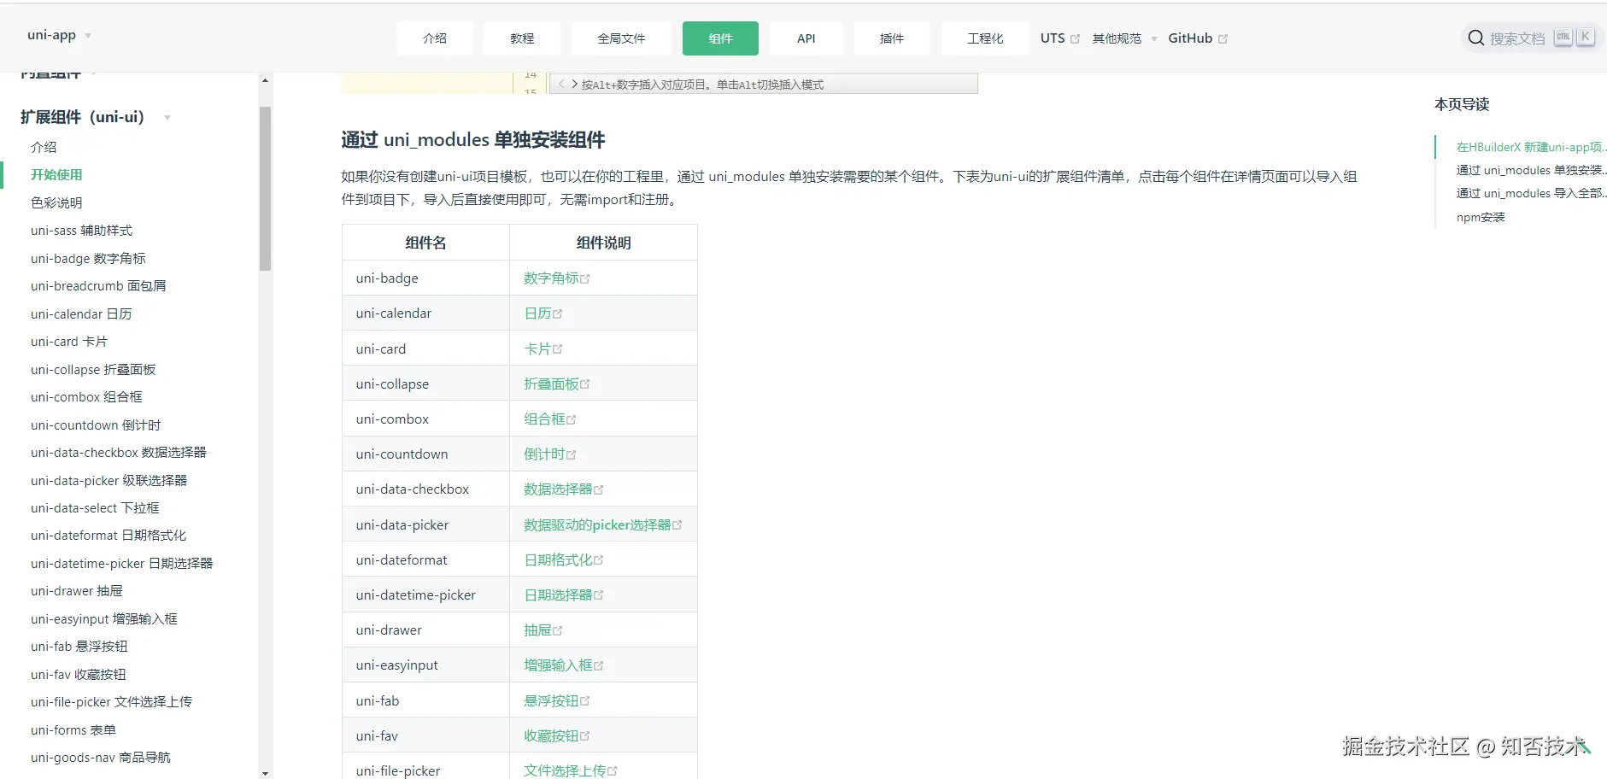This screenshot has height=779, width=1607.
Task: Open the 折叠面板 component link
Action: 556,384
